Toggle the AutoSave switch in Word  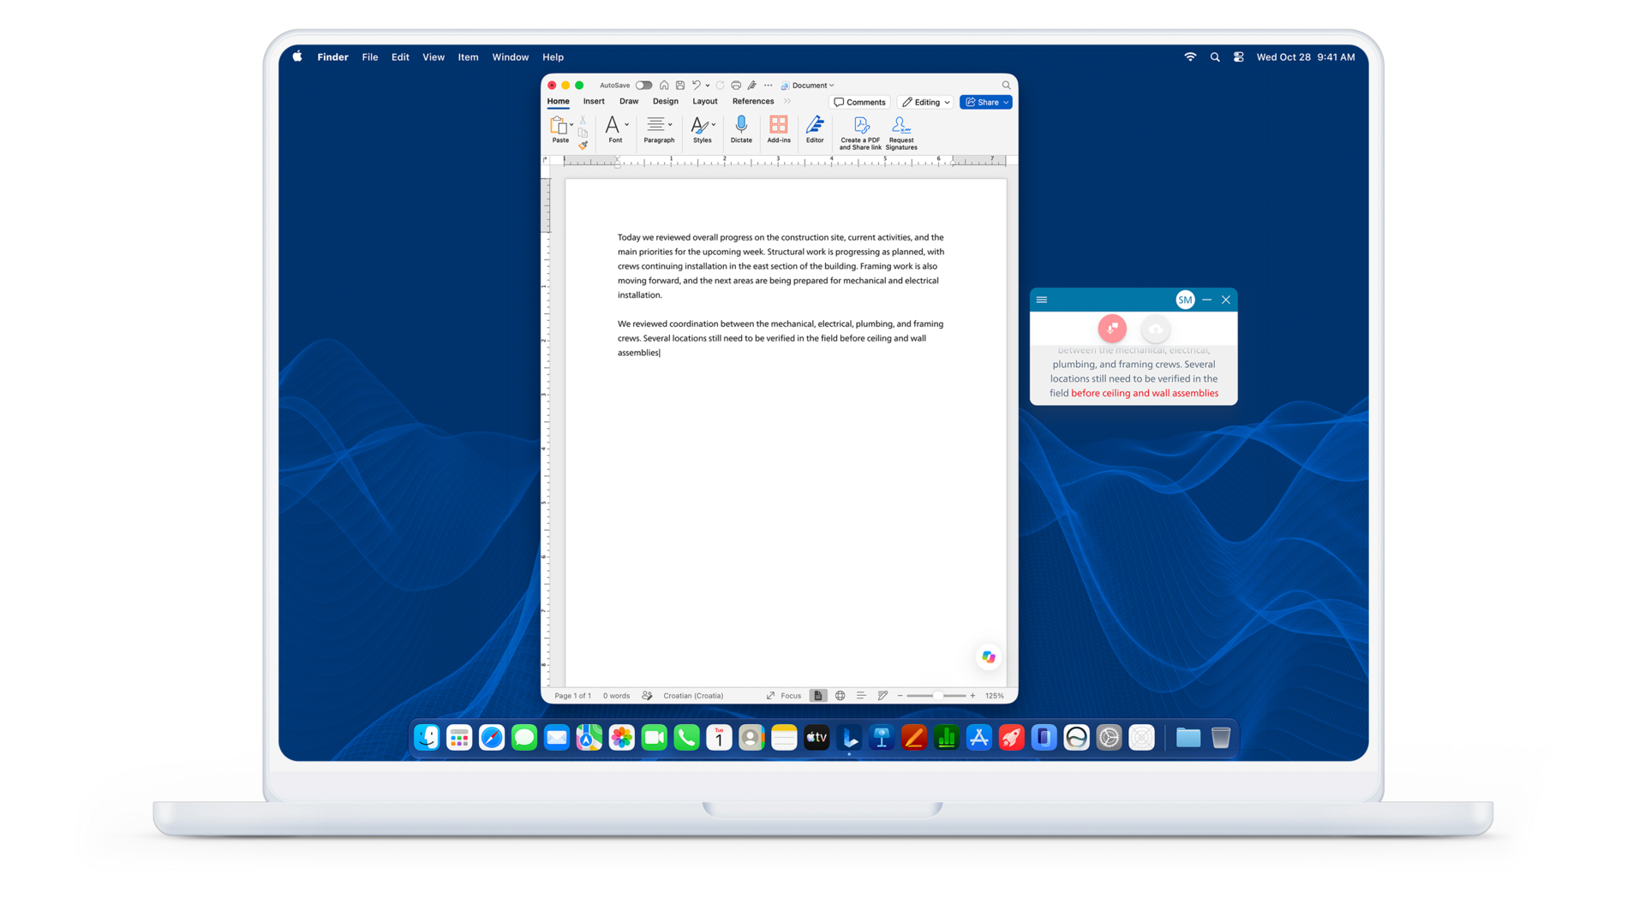643,86
